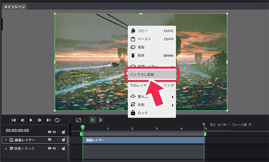Select the scissors cut tool
The height and width of the screenshot is (162, 269).
click(101, 120)
